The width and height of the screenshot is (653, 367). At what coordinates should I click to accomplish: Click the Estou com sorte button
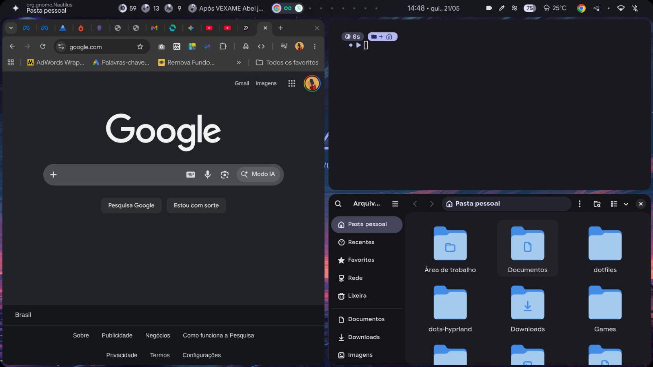(x=196, y=205)
